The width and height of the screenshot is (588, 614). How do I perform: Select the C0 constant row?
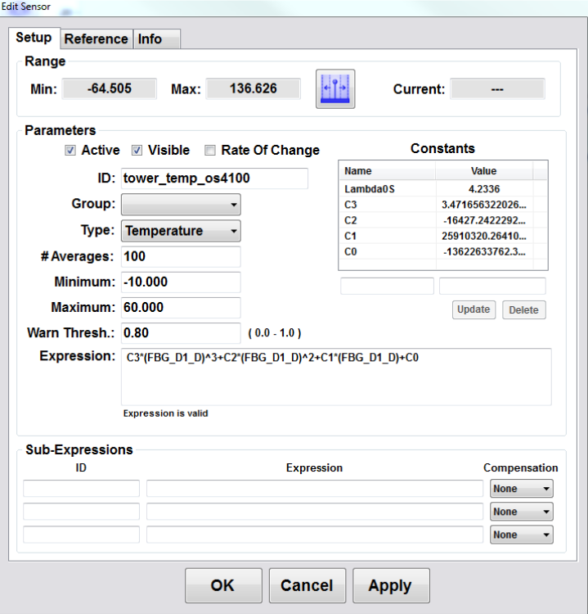(x=443, y=252)
